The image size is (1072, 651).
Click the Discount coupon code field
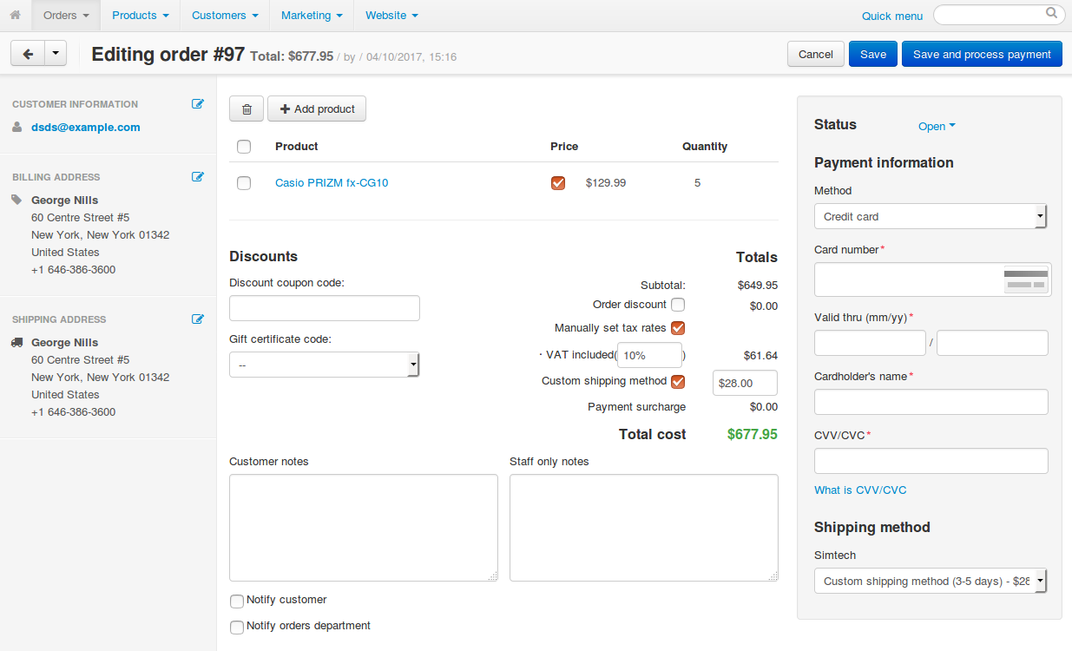[325, 308]
